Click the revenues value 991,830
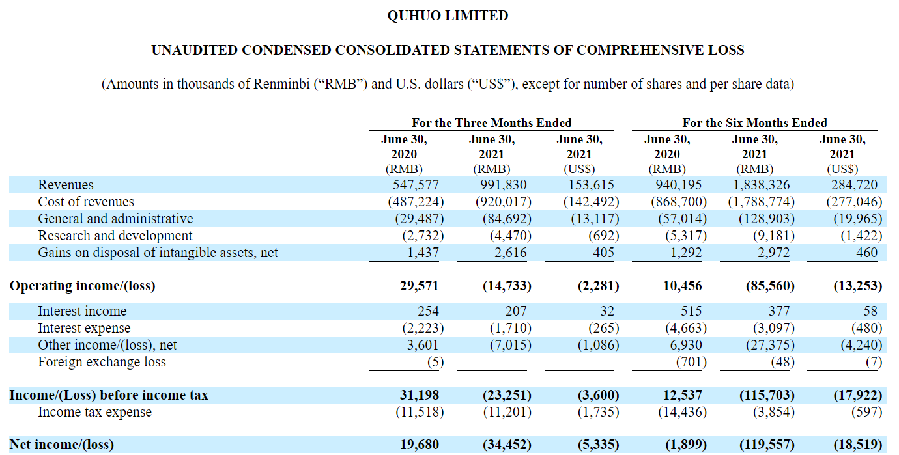899x455 pixels. point(504,185)
